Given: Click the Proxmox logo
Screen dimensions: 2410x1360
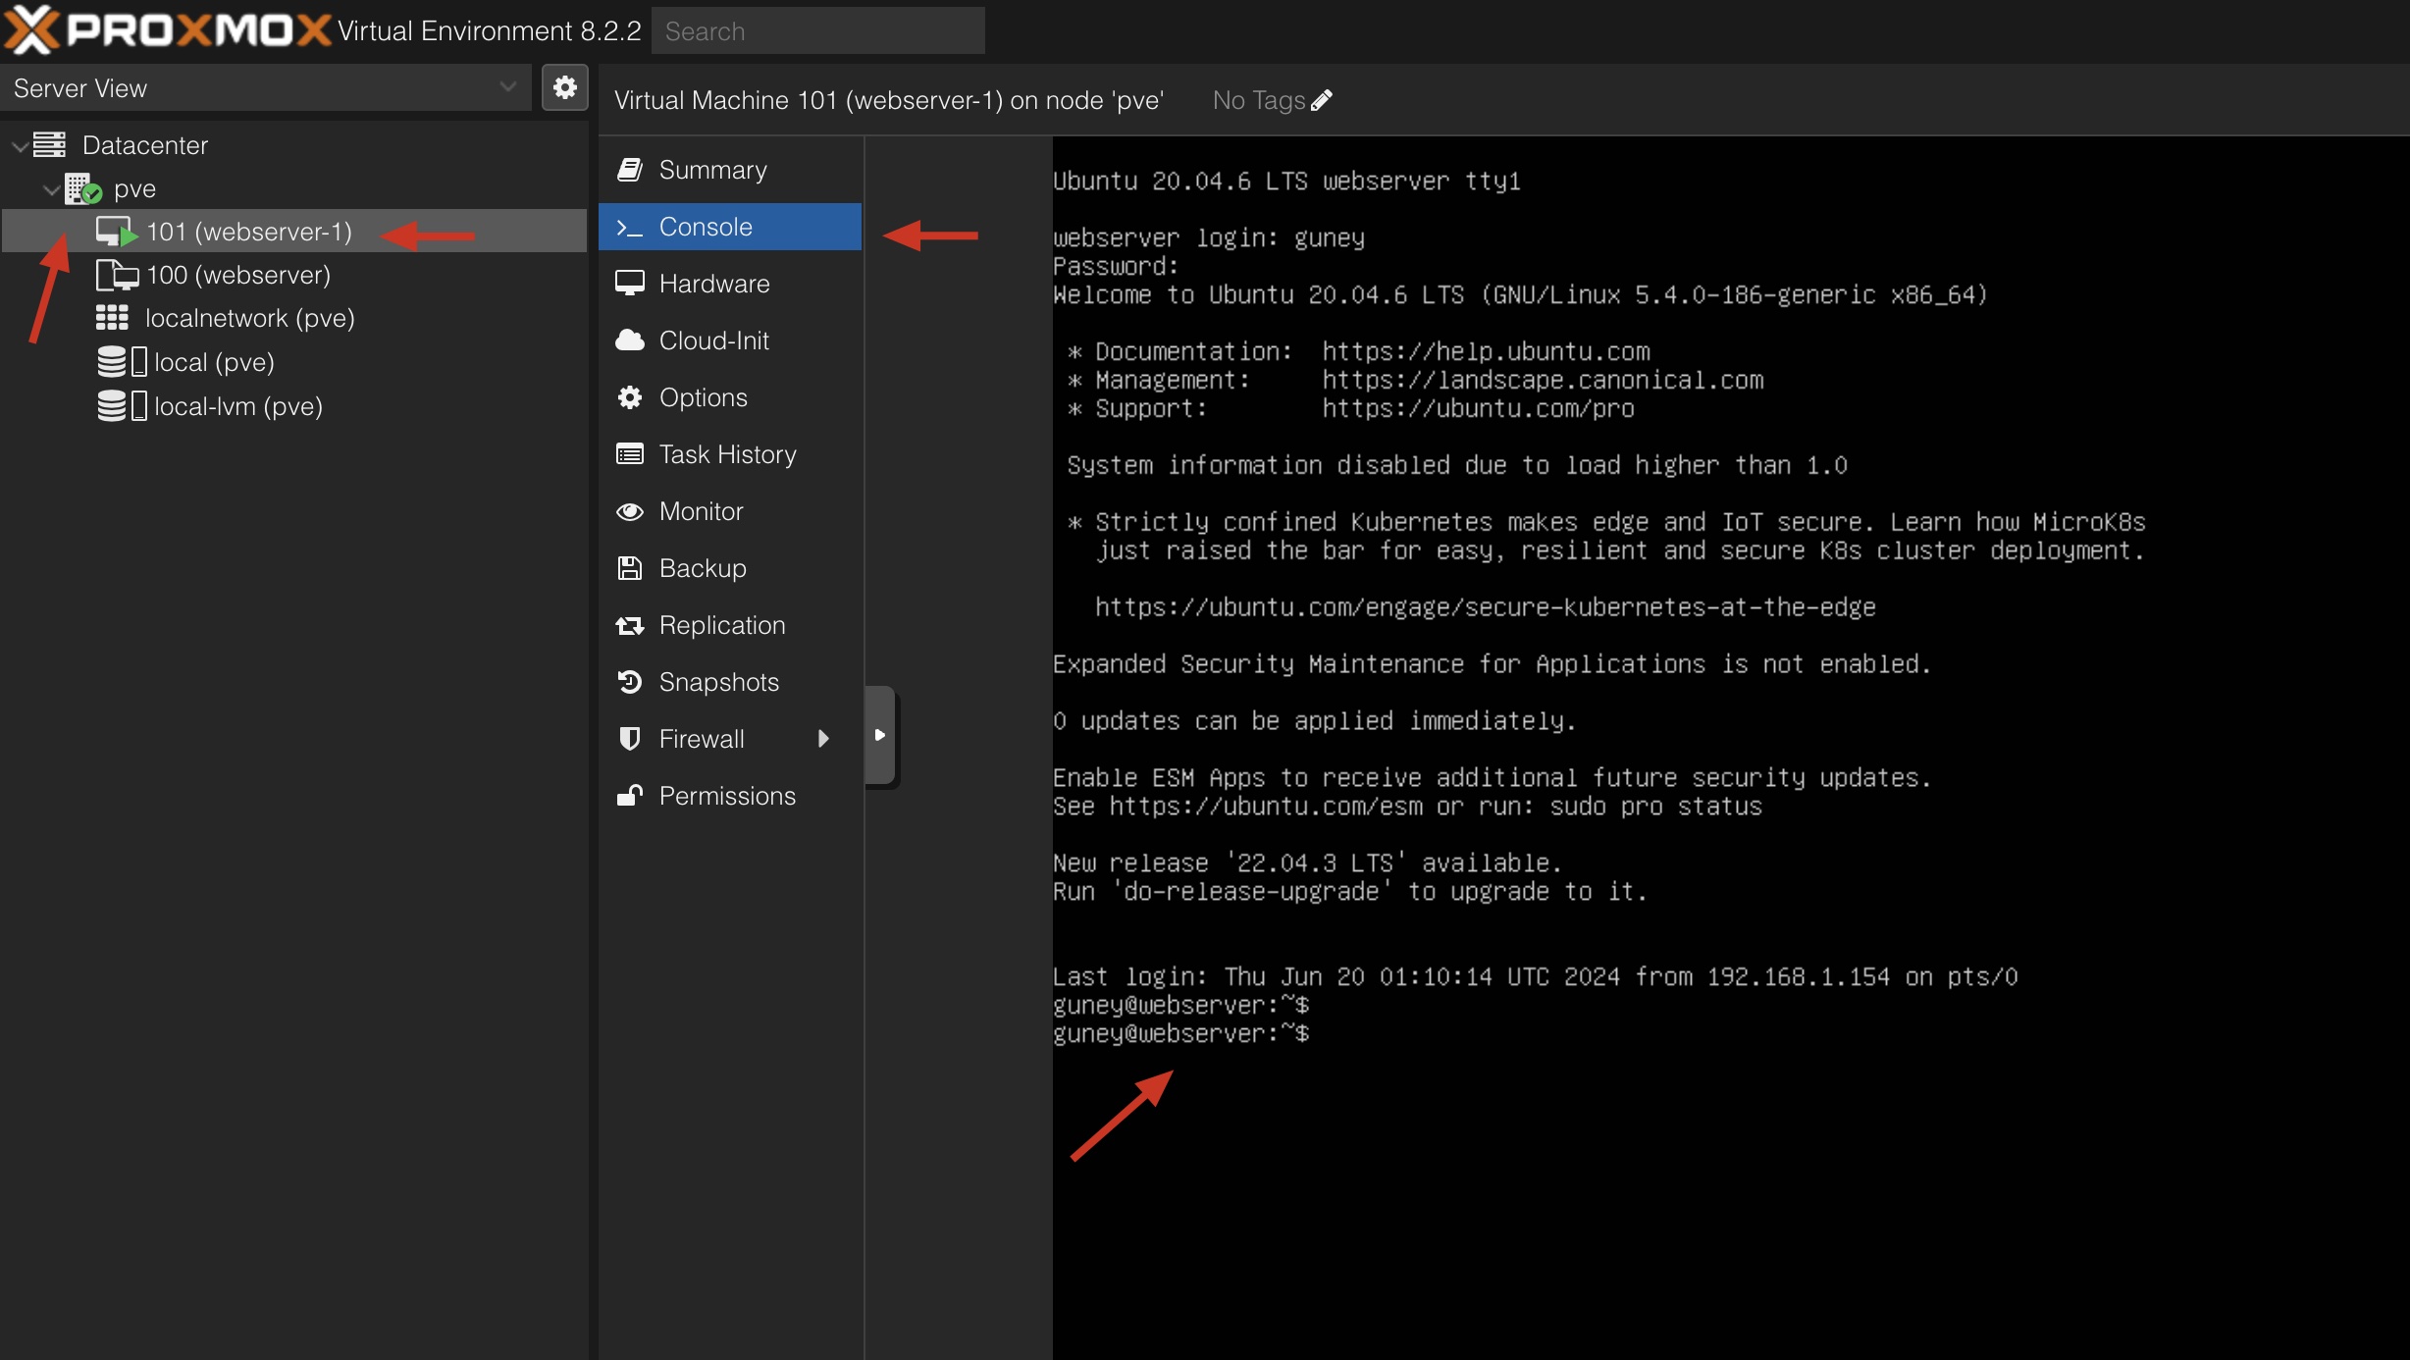Looking at the screenshot, I should pyautogui.click(x=167, y=29).
